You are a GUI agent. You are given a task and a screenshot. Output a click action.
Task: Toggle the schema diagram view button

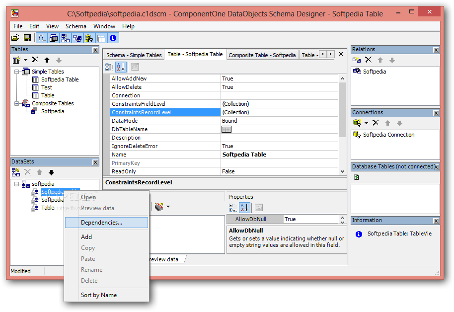[42, 38]
